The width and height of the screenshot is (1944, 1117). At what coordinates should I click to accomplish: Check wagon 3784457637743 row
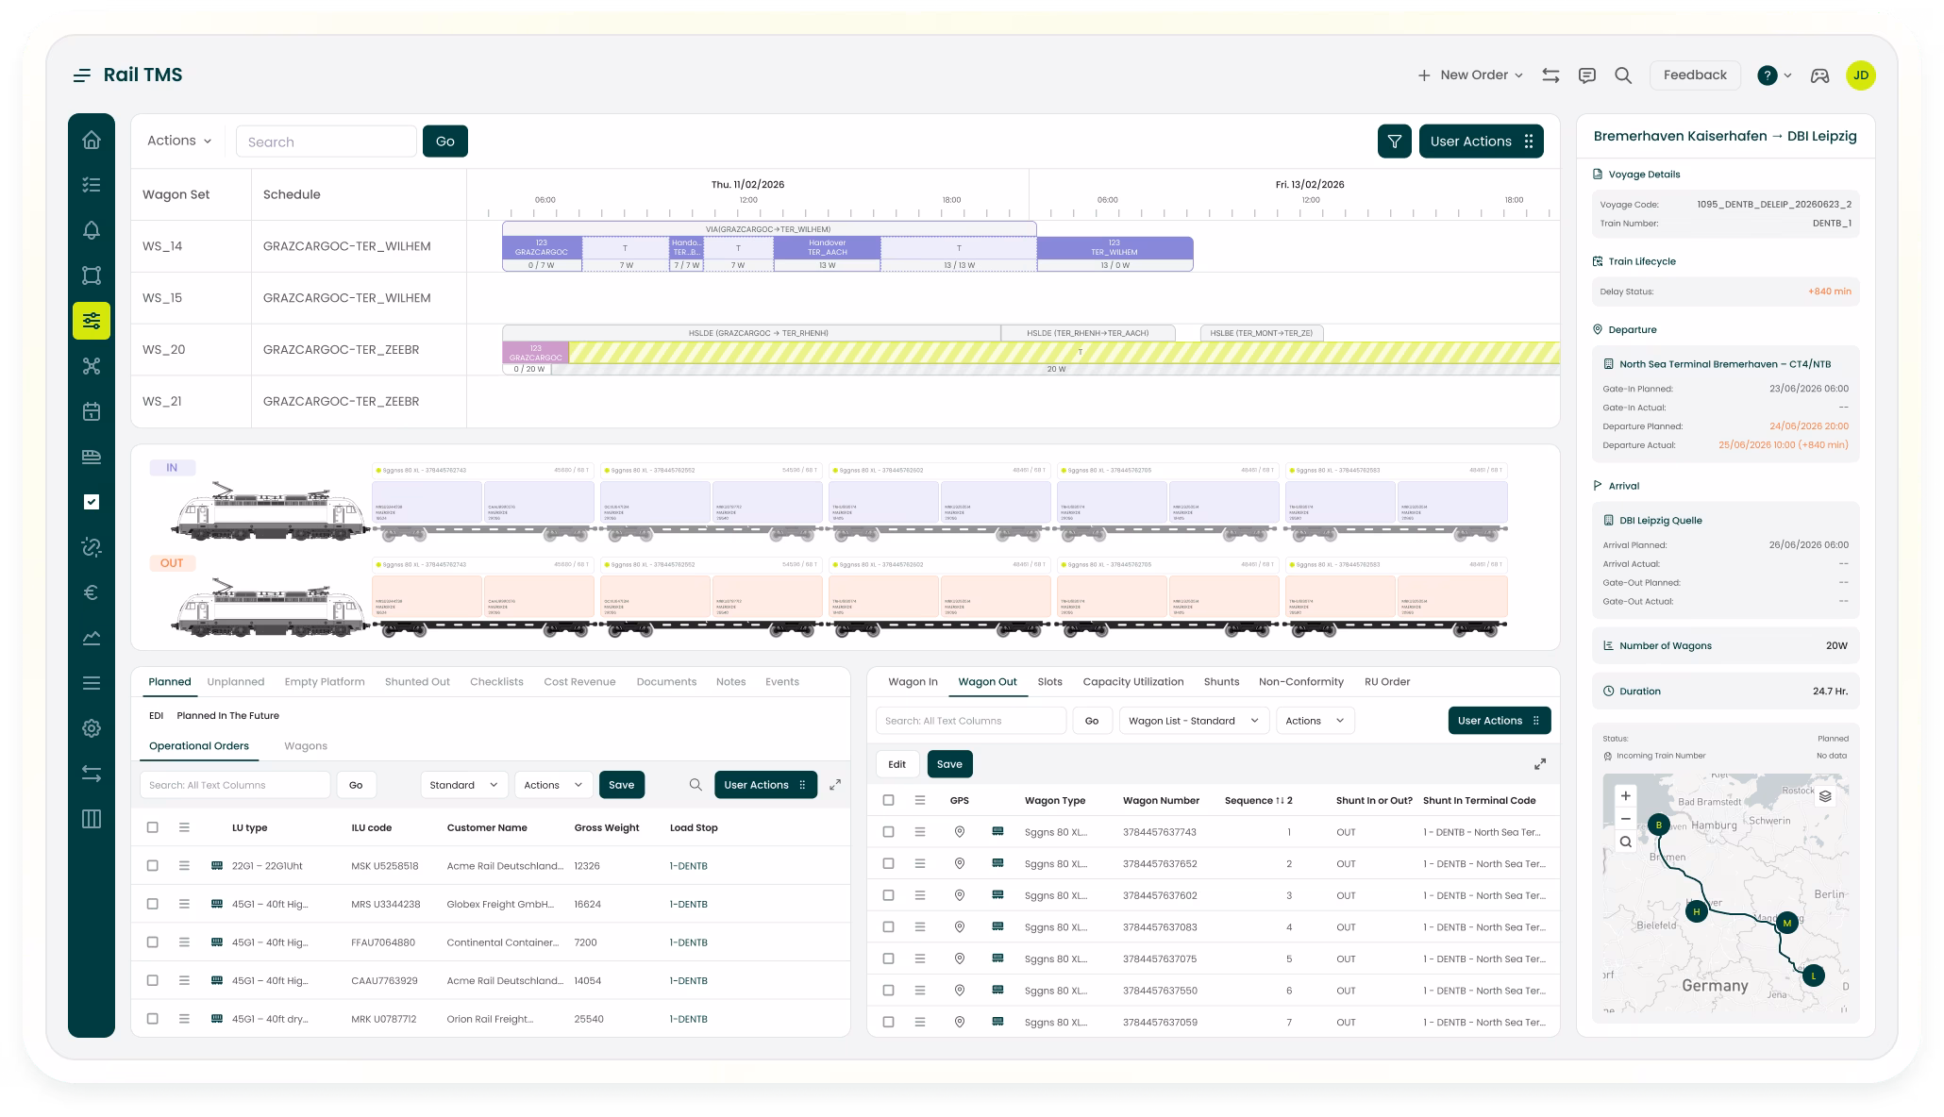click(888, 832)
